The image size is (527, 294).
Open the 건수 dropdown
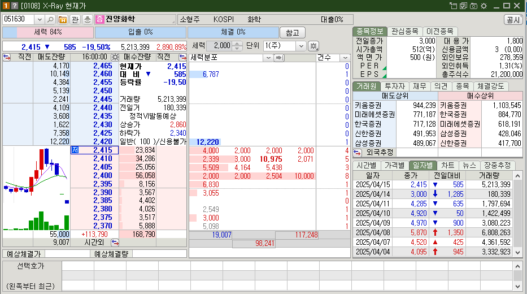coord(345,58)
